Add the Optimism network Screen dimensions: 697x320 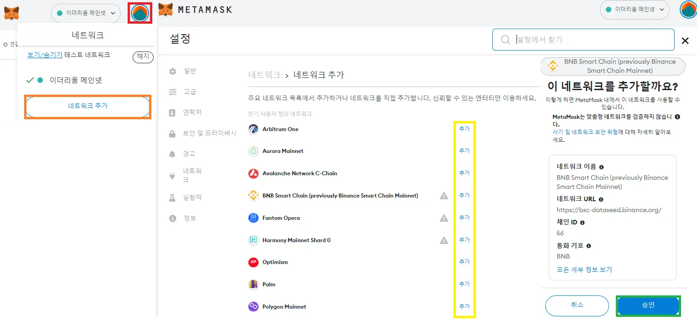[465, 262]
